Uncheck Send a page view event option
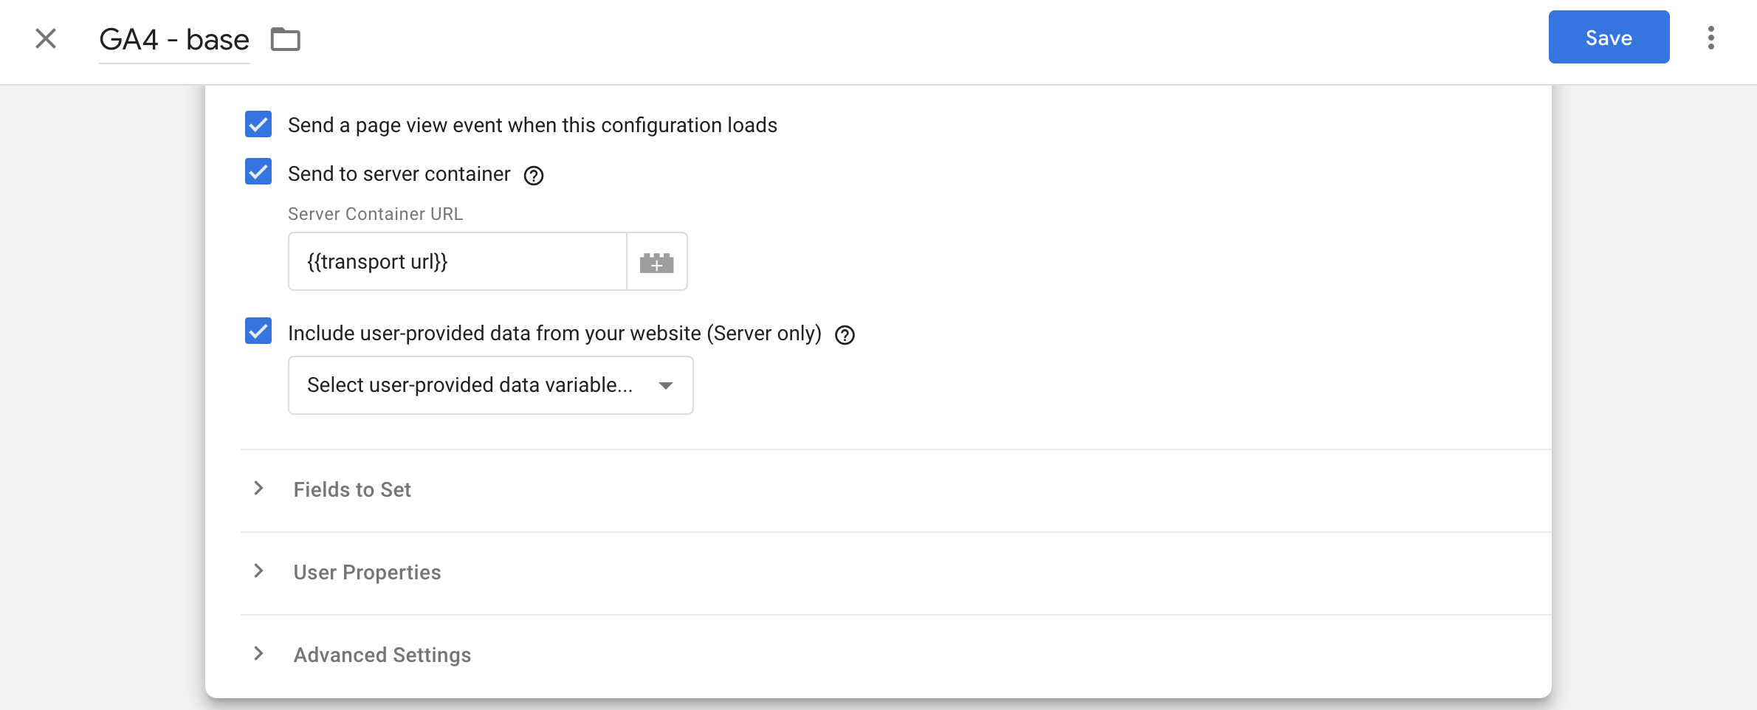 point(257,125)
